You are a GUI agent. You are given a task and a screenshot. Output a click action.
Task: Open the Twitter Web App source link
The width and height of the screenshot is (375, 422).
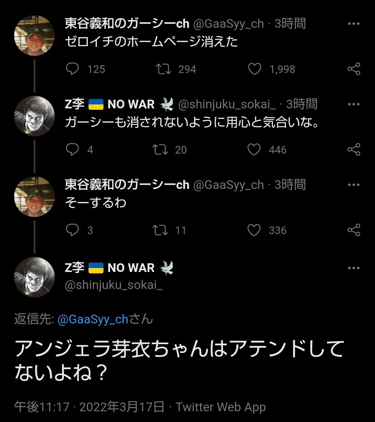220,407
